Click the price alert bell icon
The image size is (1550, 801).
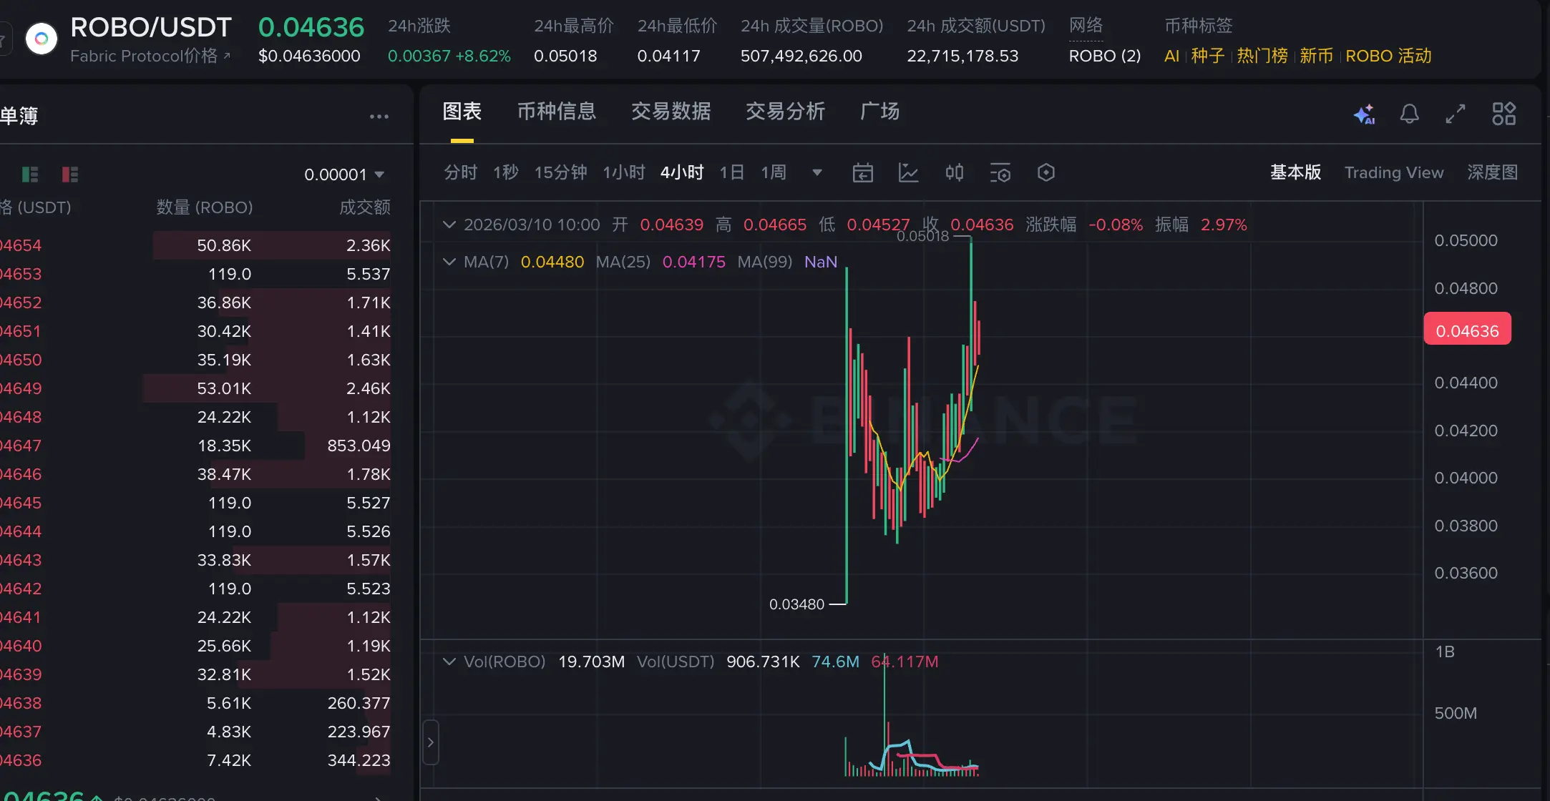click(1409, 114)
